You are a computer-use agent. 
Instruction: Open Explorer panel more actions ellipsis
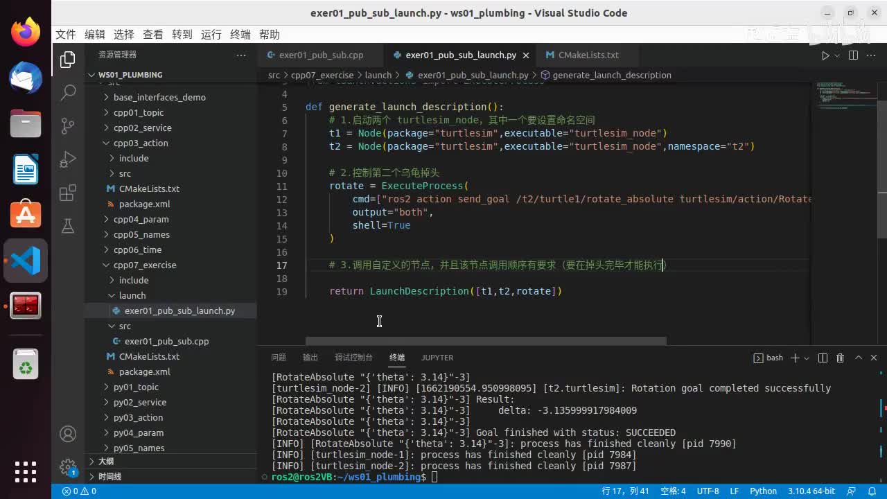coord(241,55)
